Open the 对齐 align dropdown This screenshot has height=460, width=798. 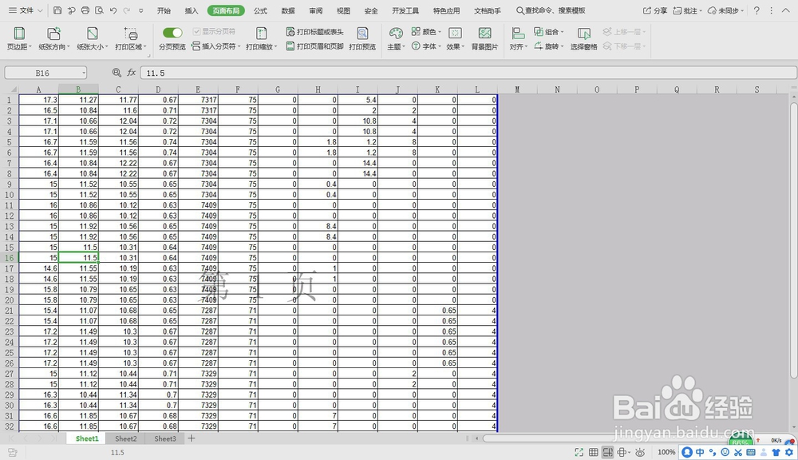coord(518,38)
